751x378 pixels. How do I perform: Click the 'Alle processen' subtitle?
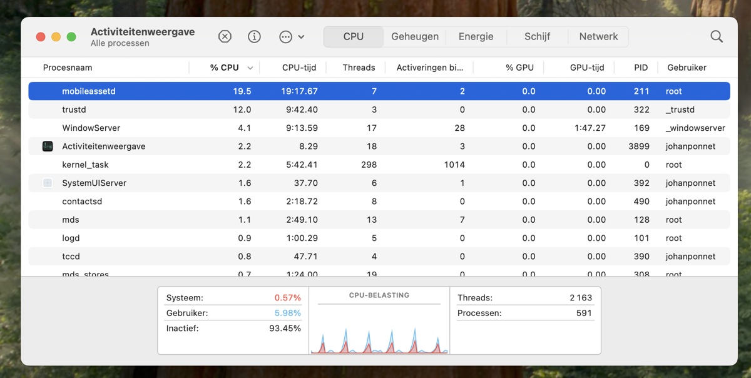click(x=120, y=43)
